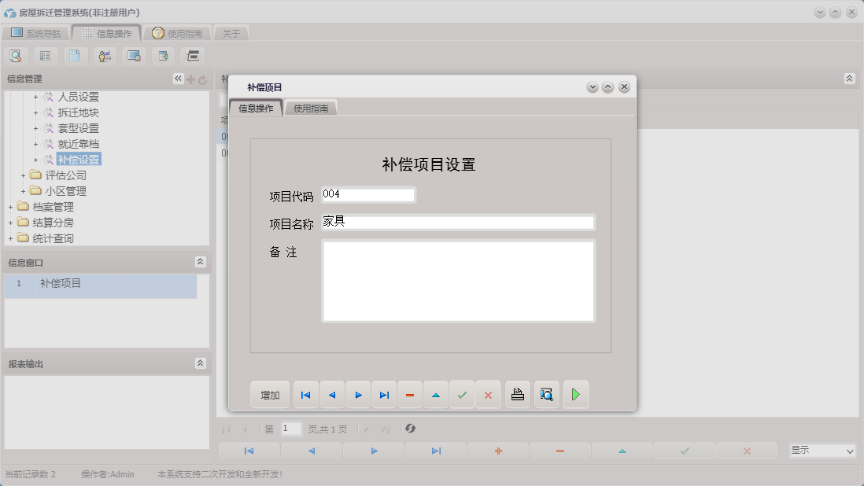Select the record search toolbar icon
Screen dimensions: 864x486
pyautogui.click(x=16, y=56)
